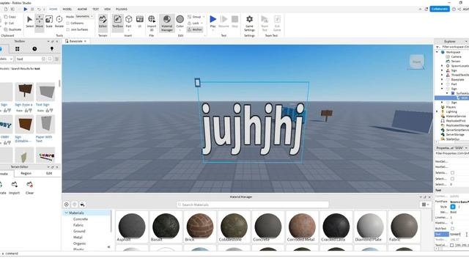Toggle the RichText property checkbox
Viewport: 469px width, 264px height.
tap(452, 229)
